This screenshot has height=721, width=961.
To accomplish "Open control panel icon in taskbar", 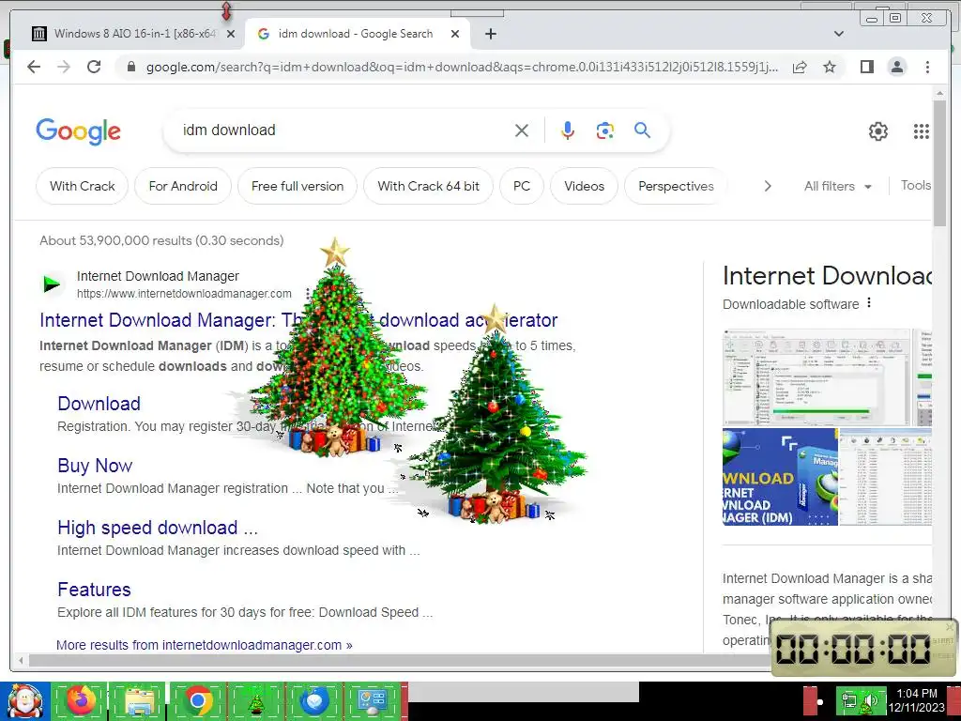I will pos(372,702).
